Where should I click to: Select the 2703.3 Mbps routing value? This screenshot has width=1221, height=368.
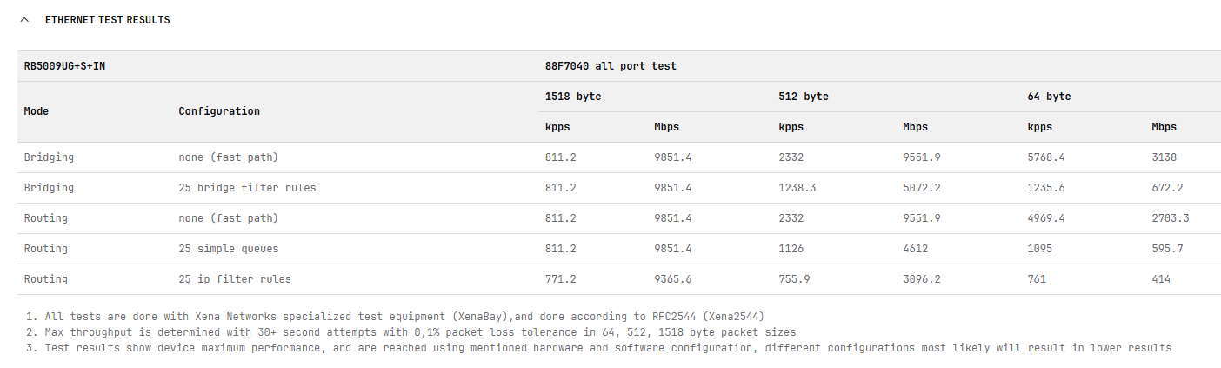pyautogui.click(x=1171, y=218)
